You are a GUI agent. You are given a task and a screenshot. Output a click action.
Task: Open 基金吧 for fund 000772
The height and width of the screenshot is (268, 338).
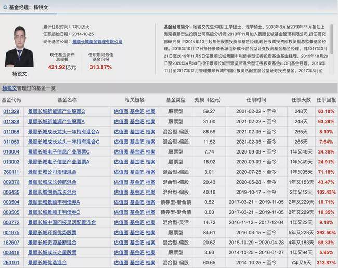137,222
